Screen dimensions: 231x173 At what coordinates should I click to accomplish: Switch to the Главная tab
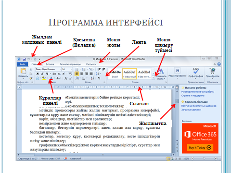[35, 64]
